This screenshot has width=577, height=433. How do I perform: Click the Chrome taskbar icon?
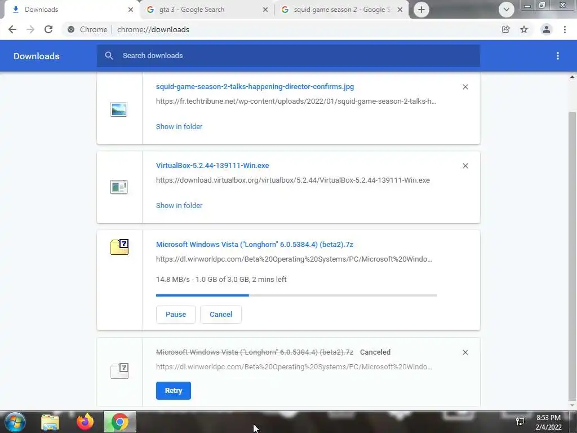click(119, 422)
